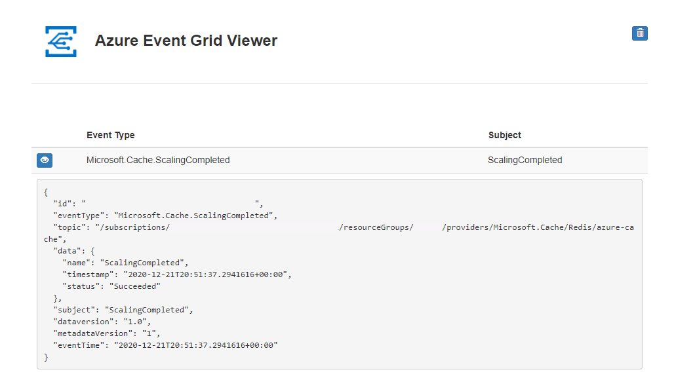The height and width of the screenshot is (376, 676).
Task: Click the closing brace of JSON payload
Action: coord(46,357)
